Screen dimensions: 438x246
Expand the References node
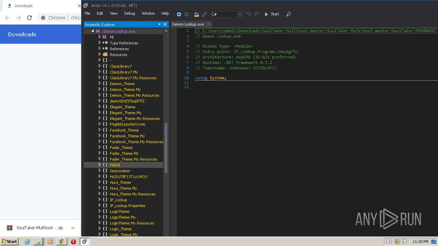[100, 49]
